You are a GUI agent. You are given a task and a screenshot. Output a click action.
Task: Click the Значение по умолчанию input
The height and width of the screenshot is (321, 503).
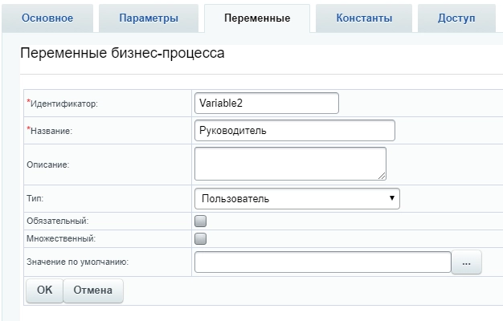pos(322,262)
